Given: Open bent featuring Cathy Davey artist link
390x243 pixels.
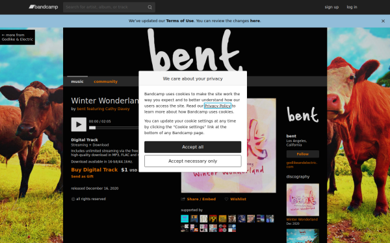Looking at the screenshot, I should (103, 109).
